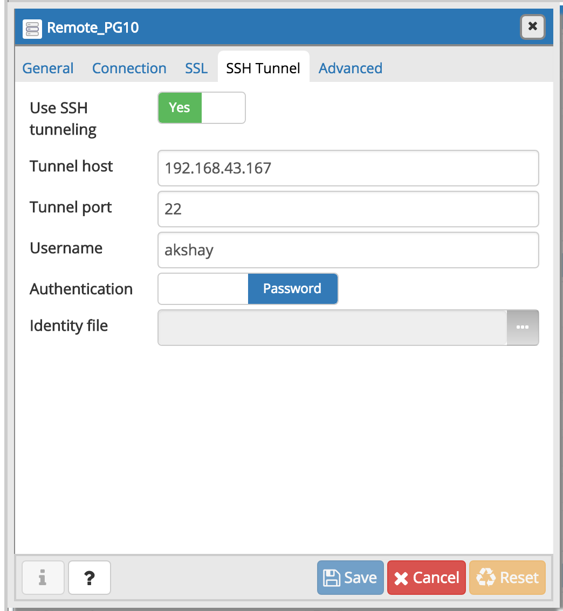Click the Remote_PG10 dialog title text
This screenshot has height=611, width=563.
[93, 27]
